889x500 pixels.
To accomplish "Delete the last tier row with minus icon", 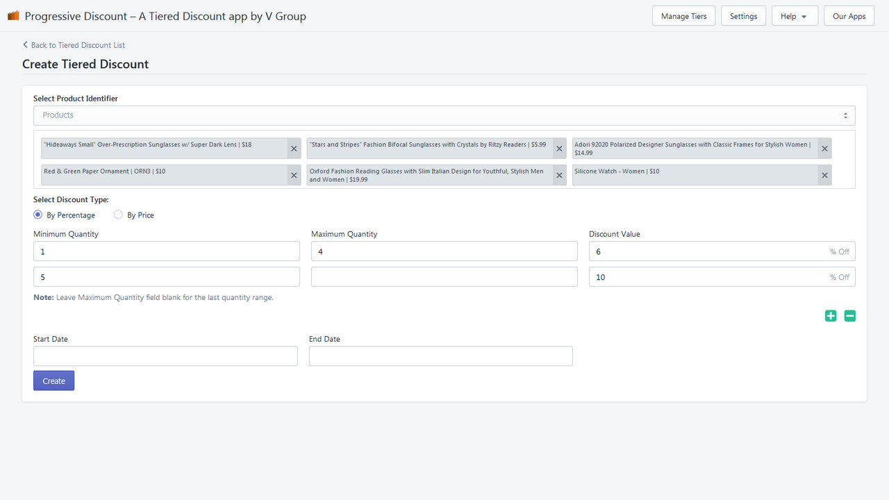I will click(850, 316).
